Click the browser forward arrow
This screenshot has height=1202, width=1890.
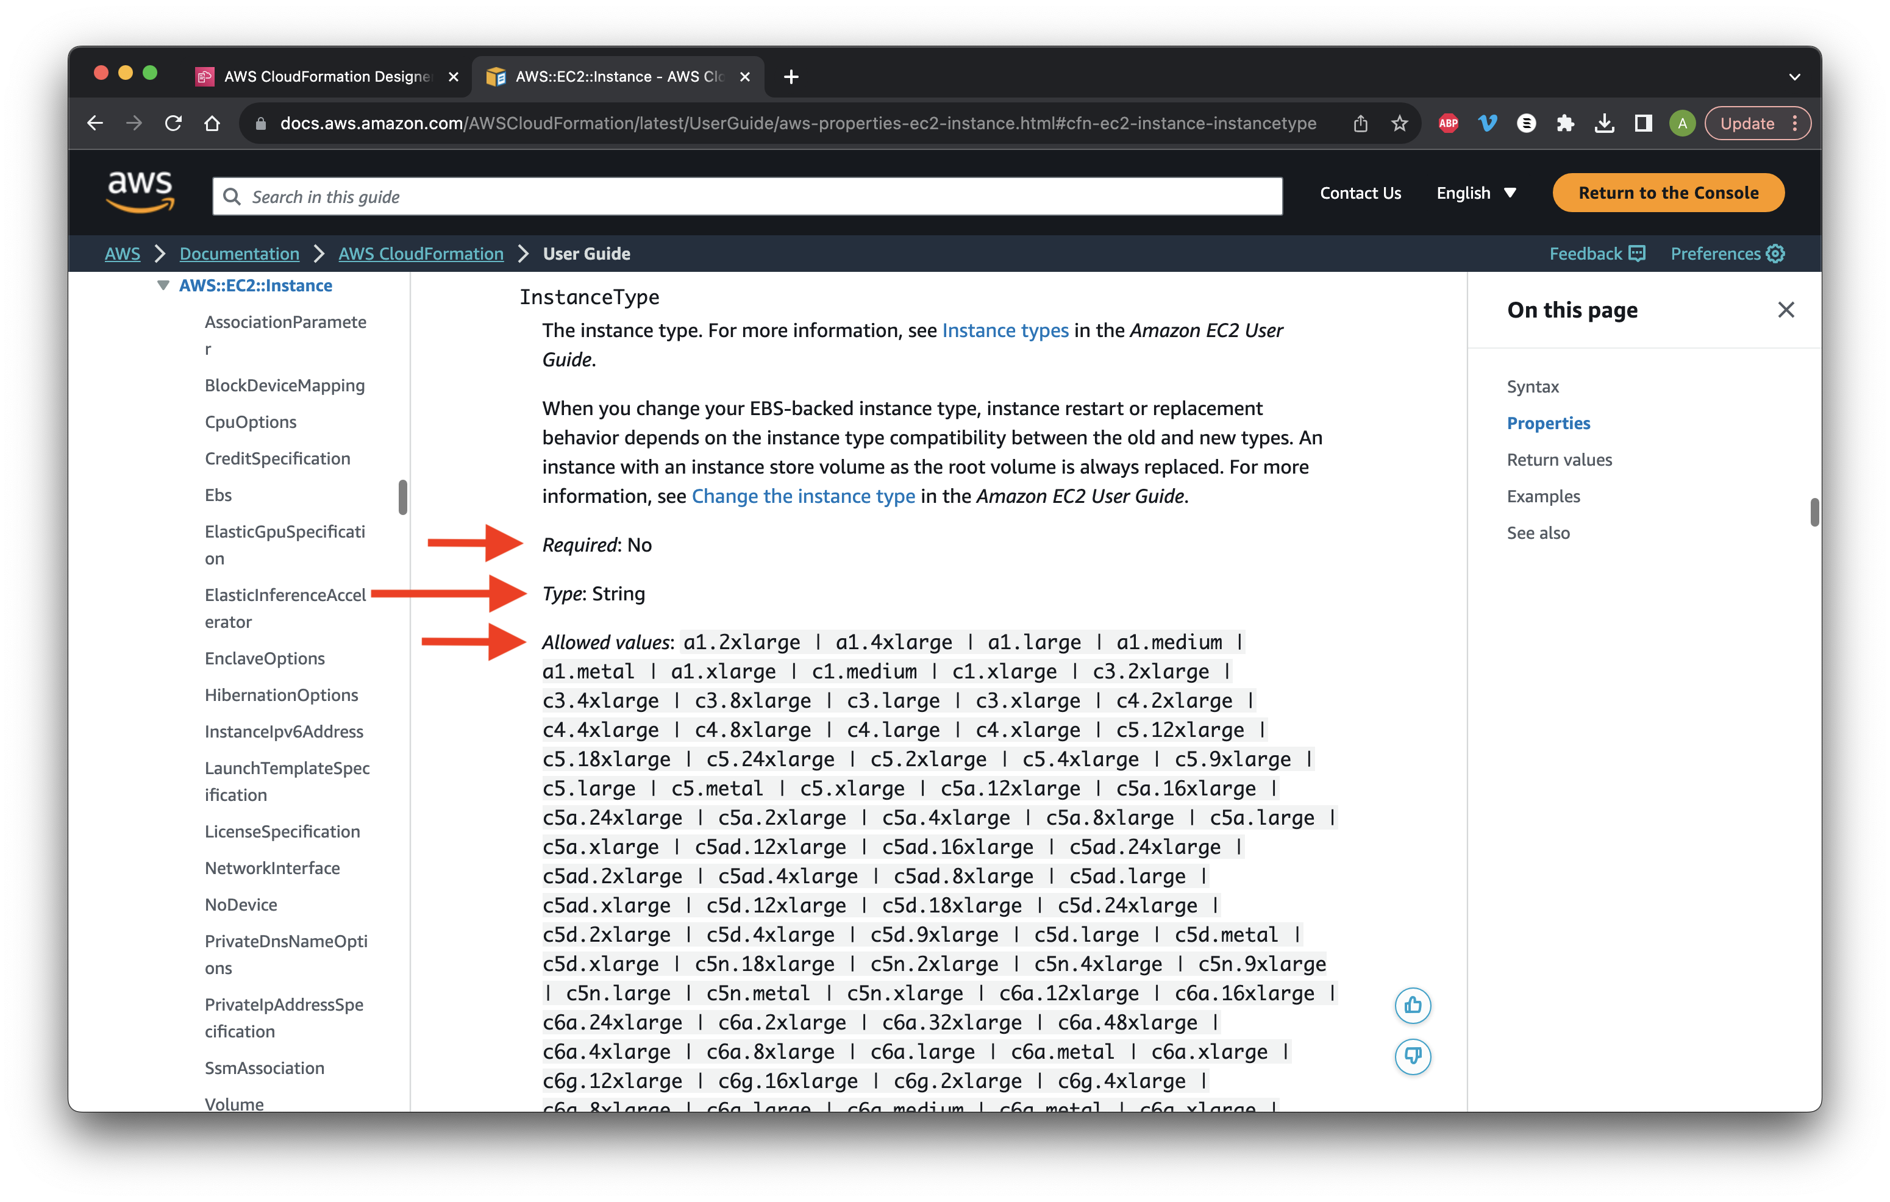134,123
